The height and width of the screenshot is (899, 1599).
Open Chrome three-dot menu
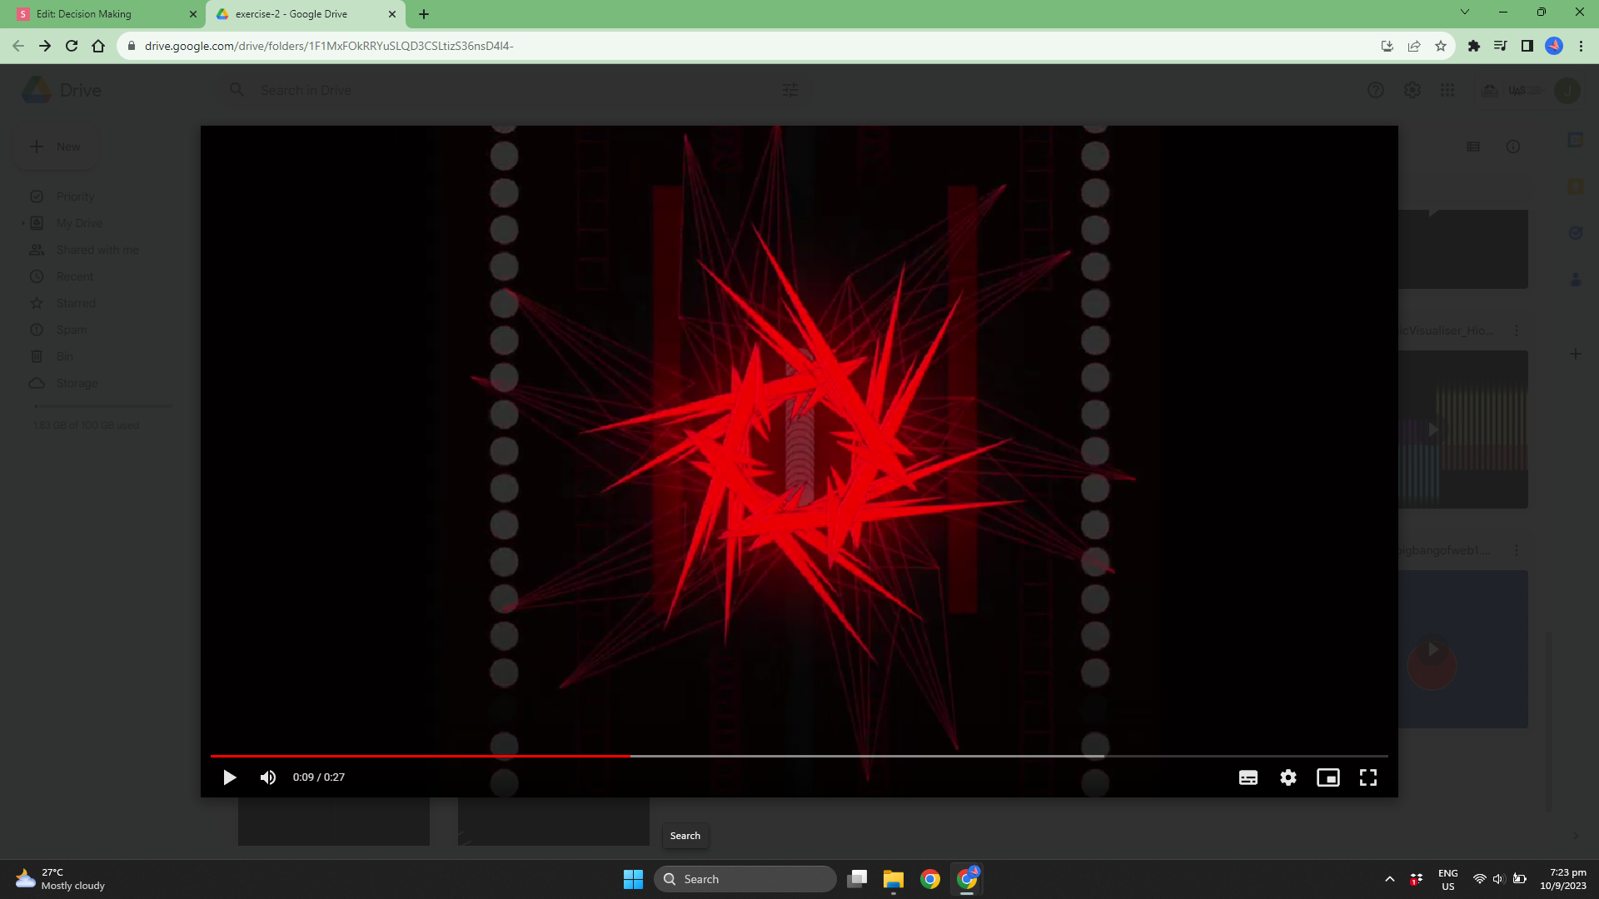(1581, 46)
